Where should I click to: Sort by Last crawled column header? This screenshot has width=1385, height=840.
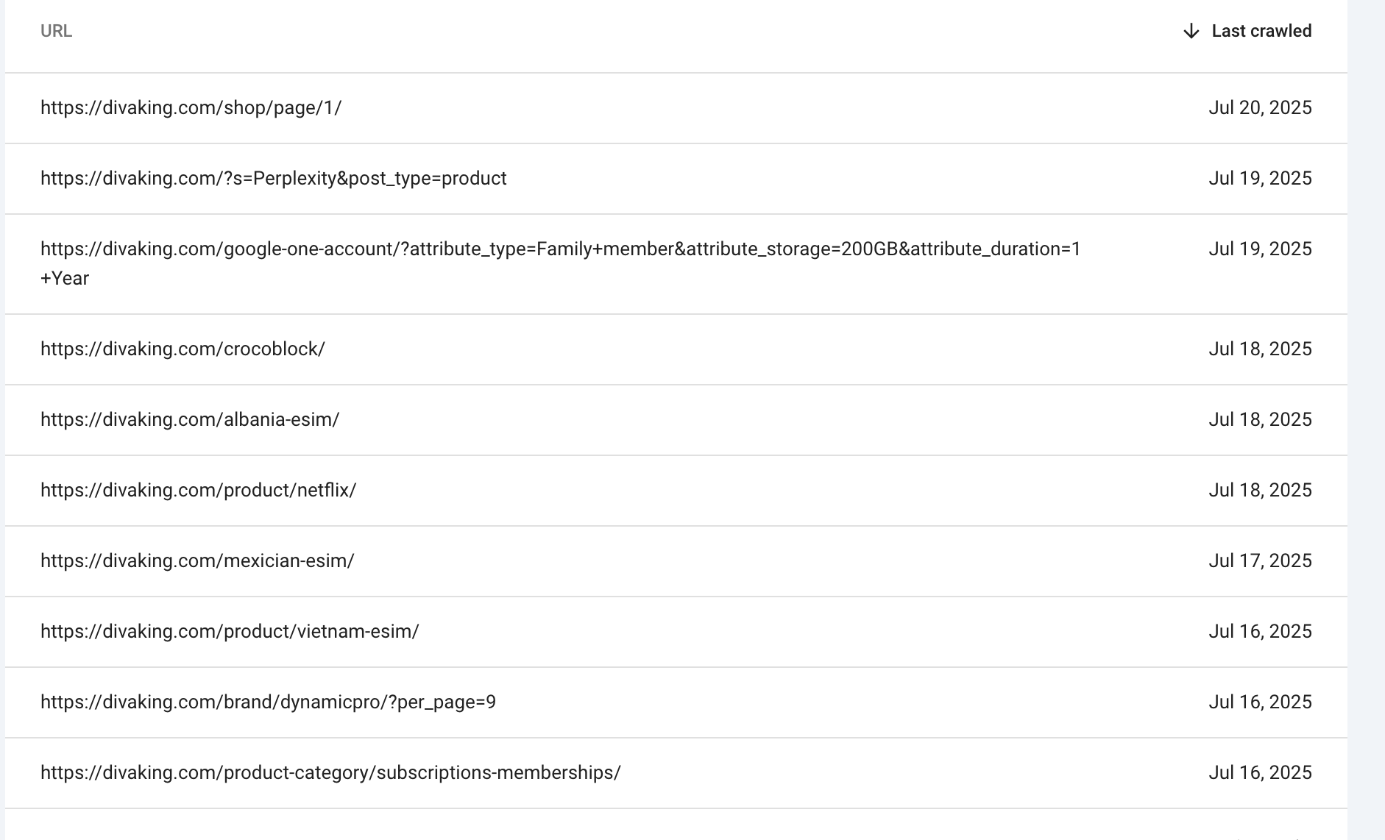point(1261,31)
